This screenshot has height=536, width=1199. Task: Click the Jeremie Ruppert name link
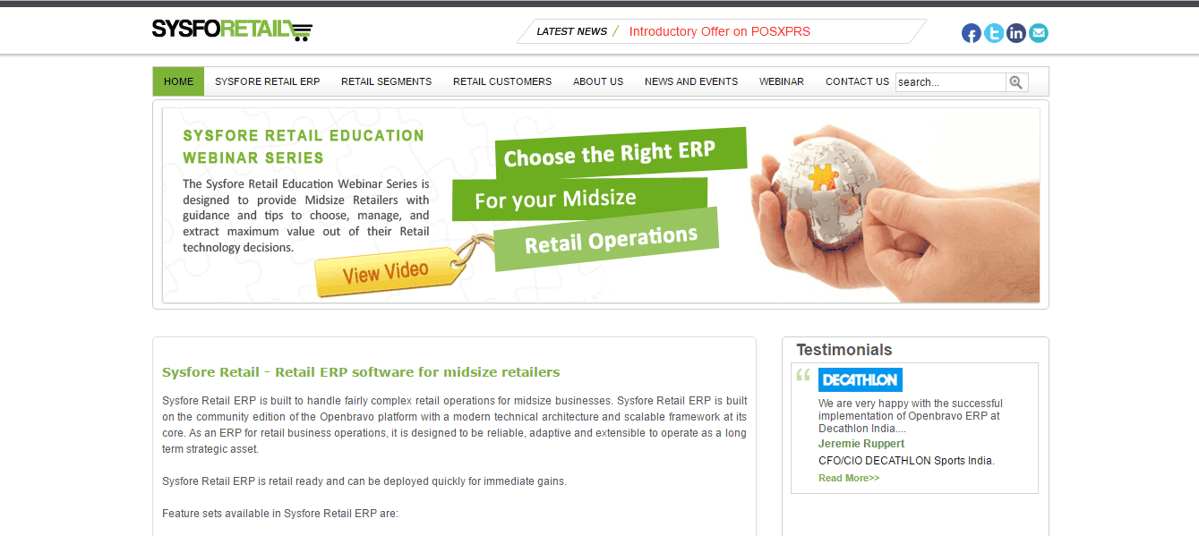[861, 444]
